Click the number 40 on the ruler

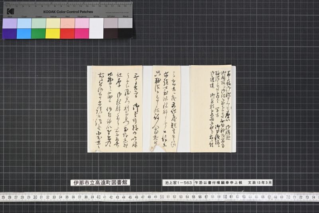(x=98, y=197)
